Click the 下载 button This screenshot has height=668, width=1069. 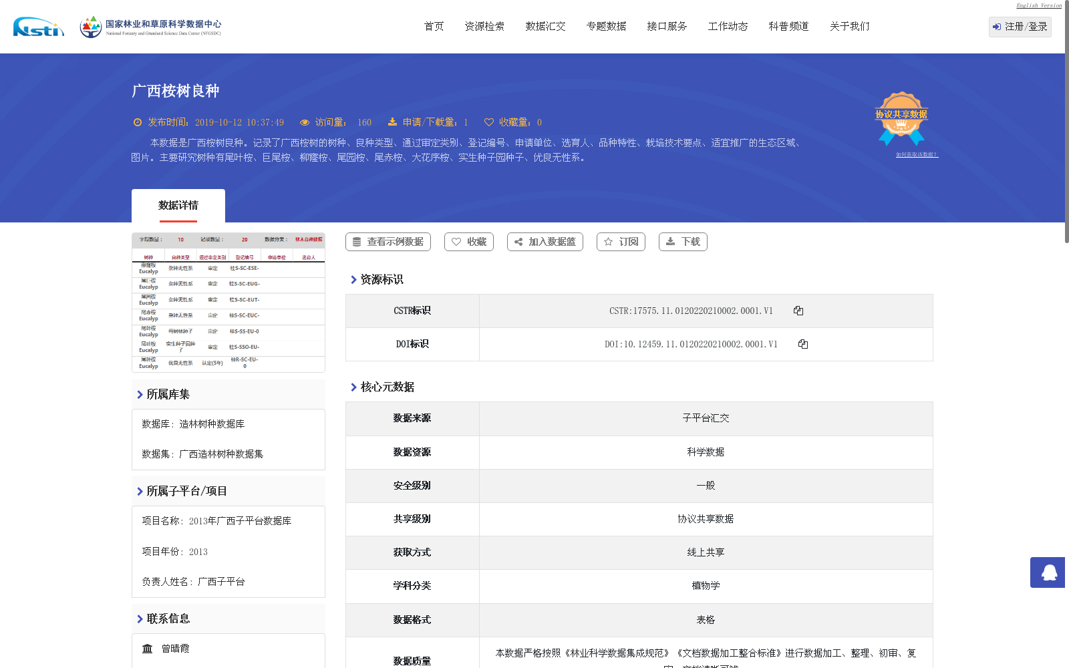[x=683, y=242]
